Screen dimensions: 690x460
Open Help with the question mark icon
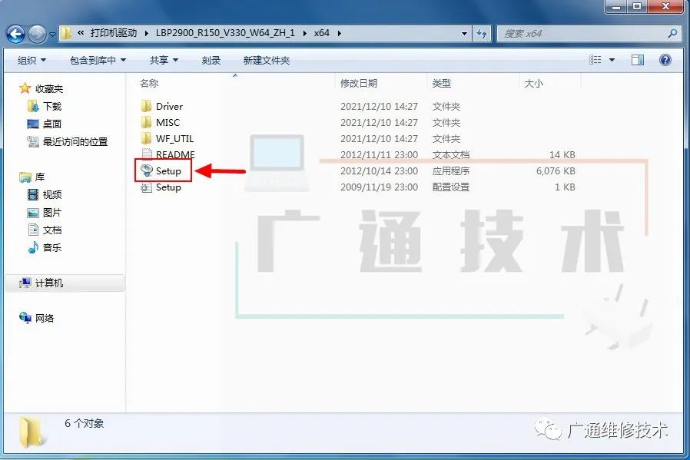click(x=665, y=60)
